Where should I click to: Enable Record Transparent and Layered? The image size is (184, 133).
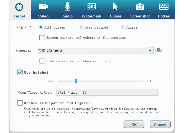click(20, 103)
